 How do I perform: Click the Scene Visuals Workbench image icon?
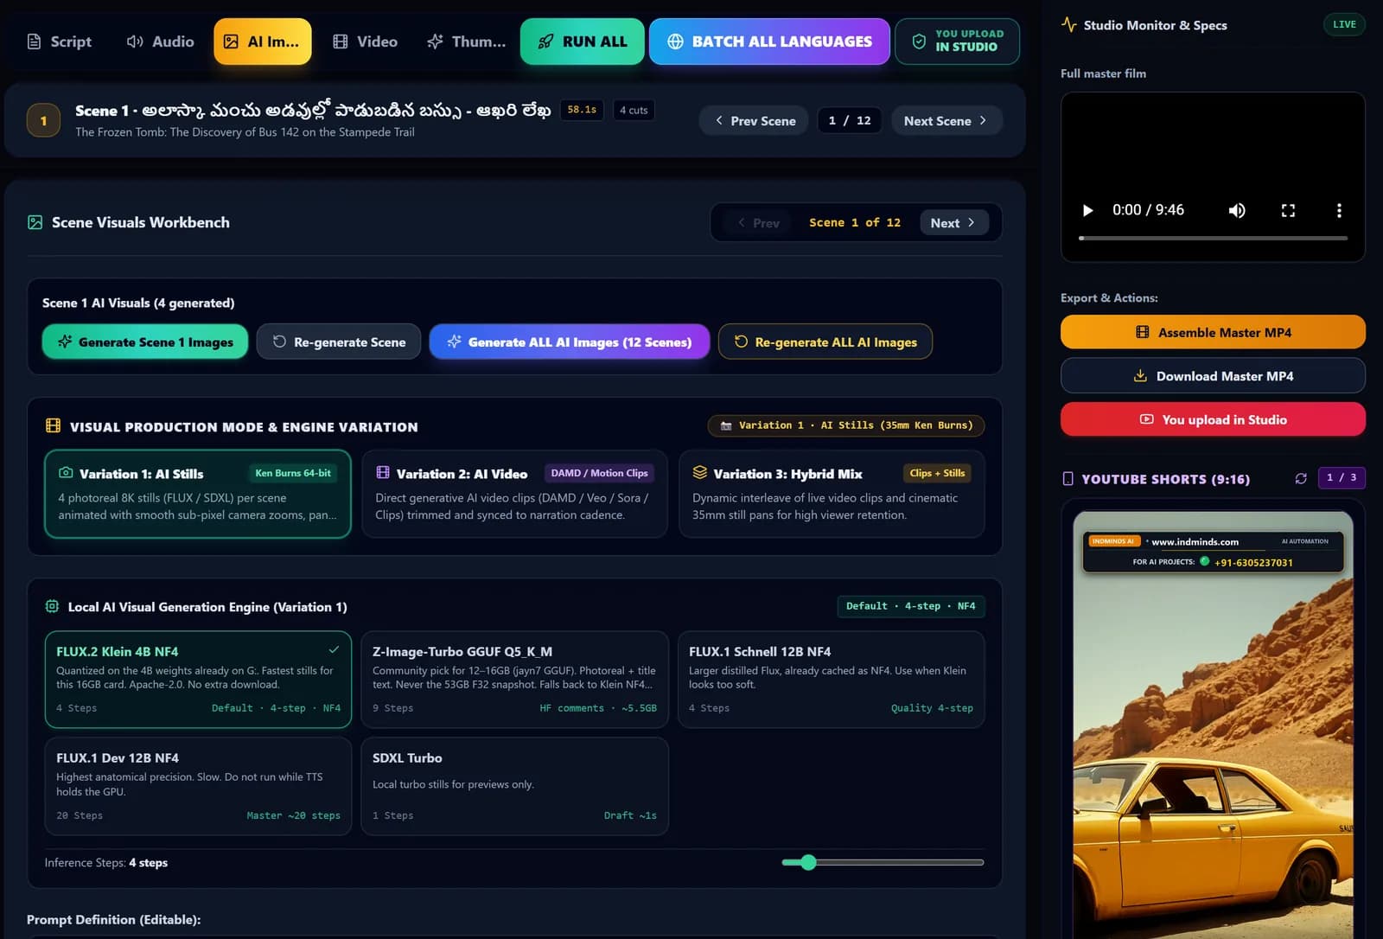coord(35,222)
